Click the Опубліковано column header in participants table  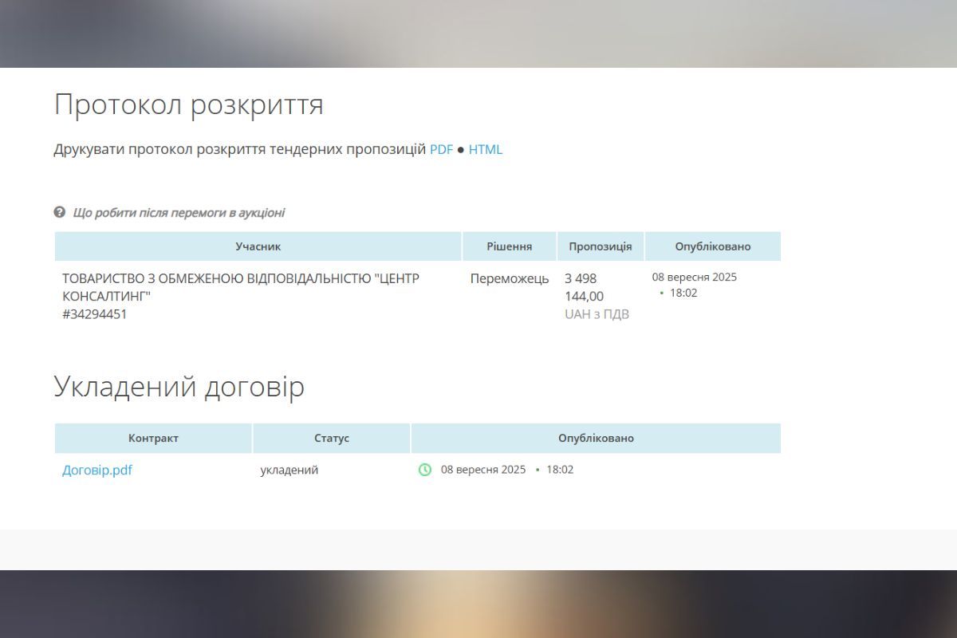click(713, 246)
